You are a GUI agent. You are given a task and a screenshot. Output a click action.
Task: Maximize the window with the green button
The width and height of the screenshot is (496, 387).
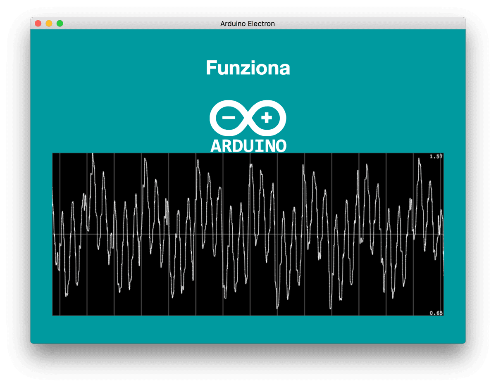[x=60, y=24]
